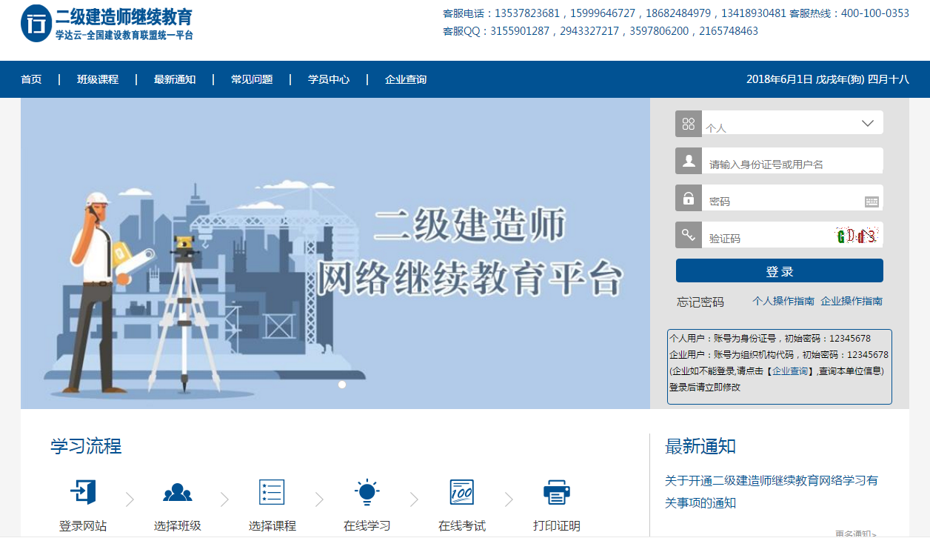Open the 个人操作指南 guide link
This screenshot has height=538, width=930.
[783, 301]
